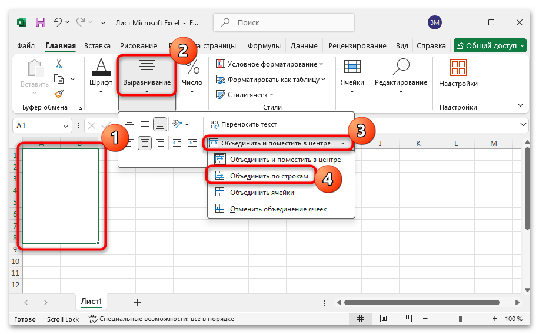Open the text orientation dropdown

point(179,124)
